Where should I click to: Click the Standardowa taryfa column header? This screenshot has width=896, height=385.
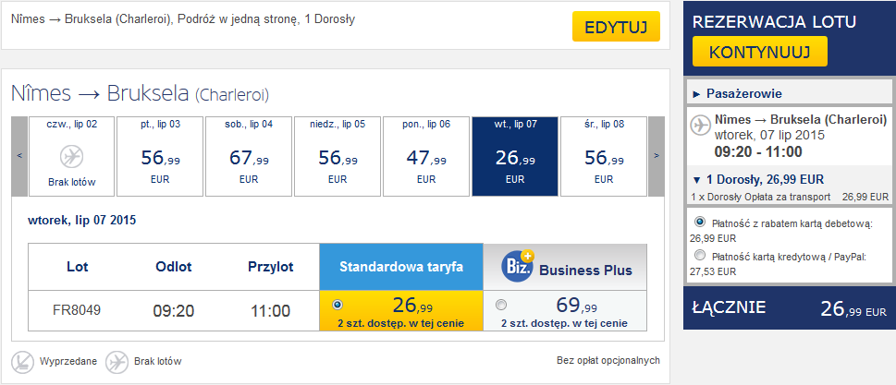(x=401, y=267)
